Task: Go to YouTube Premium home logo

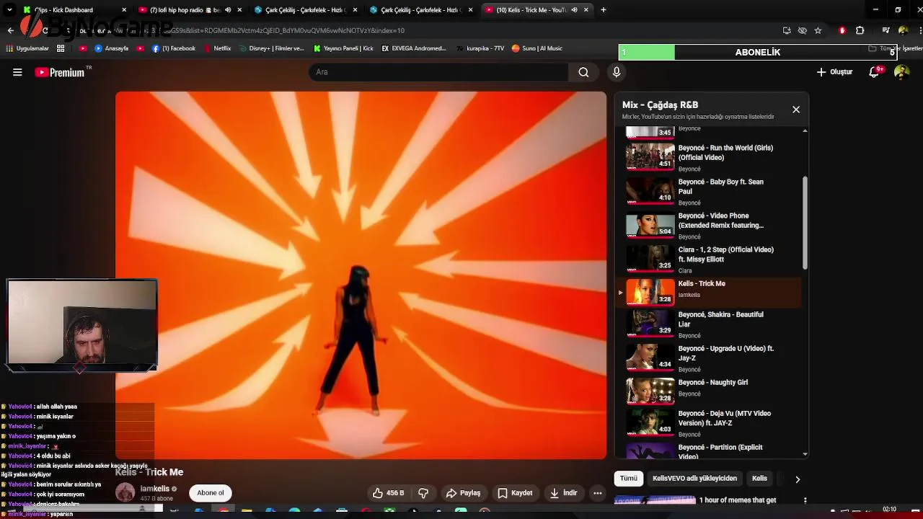Action: click(x=59, y=72)
